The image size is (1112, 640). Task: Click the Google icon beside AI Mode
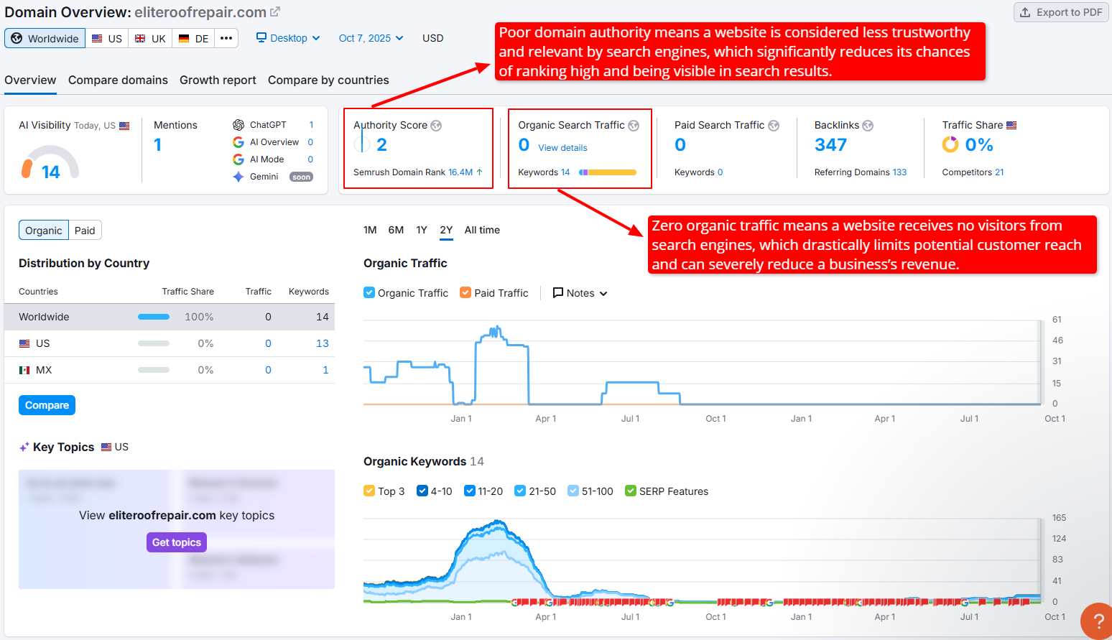[238, 159]
